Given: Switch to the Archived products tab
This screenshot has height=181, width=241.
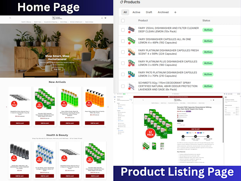Looking at the screenshot, I should [163, 12].
